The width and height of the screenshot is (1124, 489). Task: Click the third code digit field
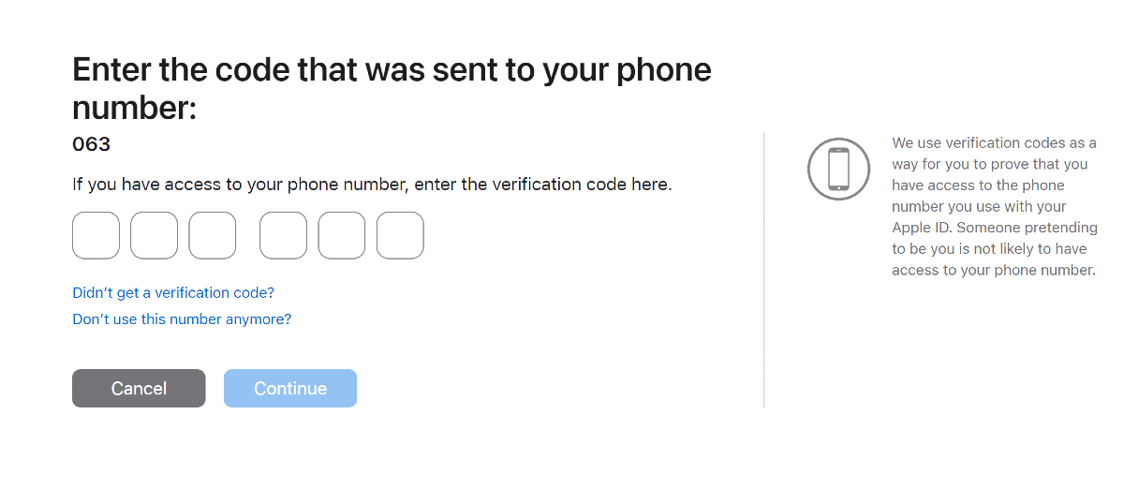pos(212,235)
